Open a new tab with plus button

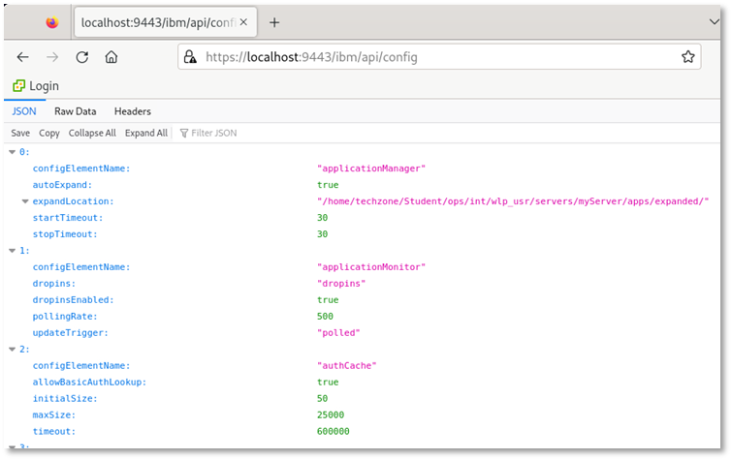274,22
